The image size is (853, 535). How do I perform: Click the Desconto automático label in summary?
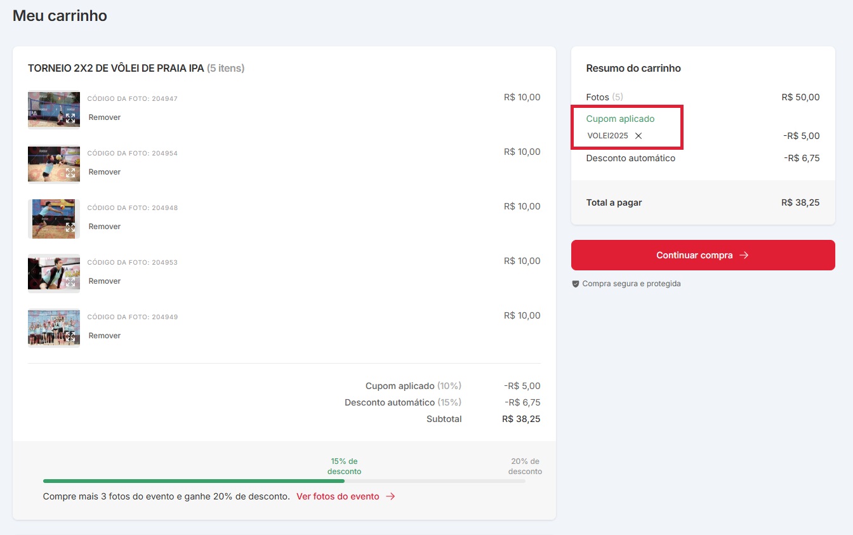coord(631,158)
